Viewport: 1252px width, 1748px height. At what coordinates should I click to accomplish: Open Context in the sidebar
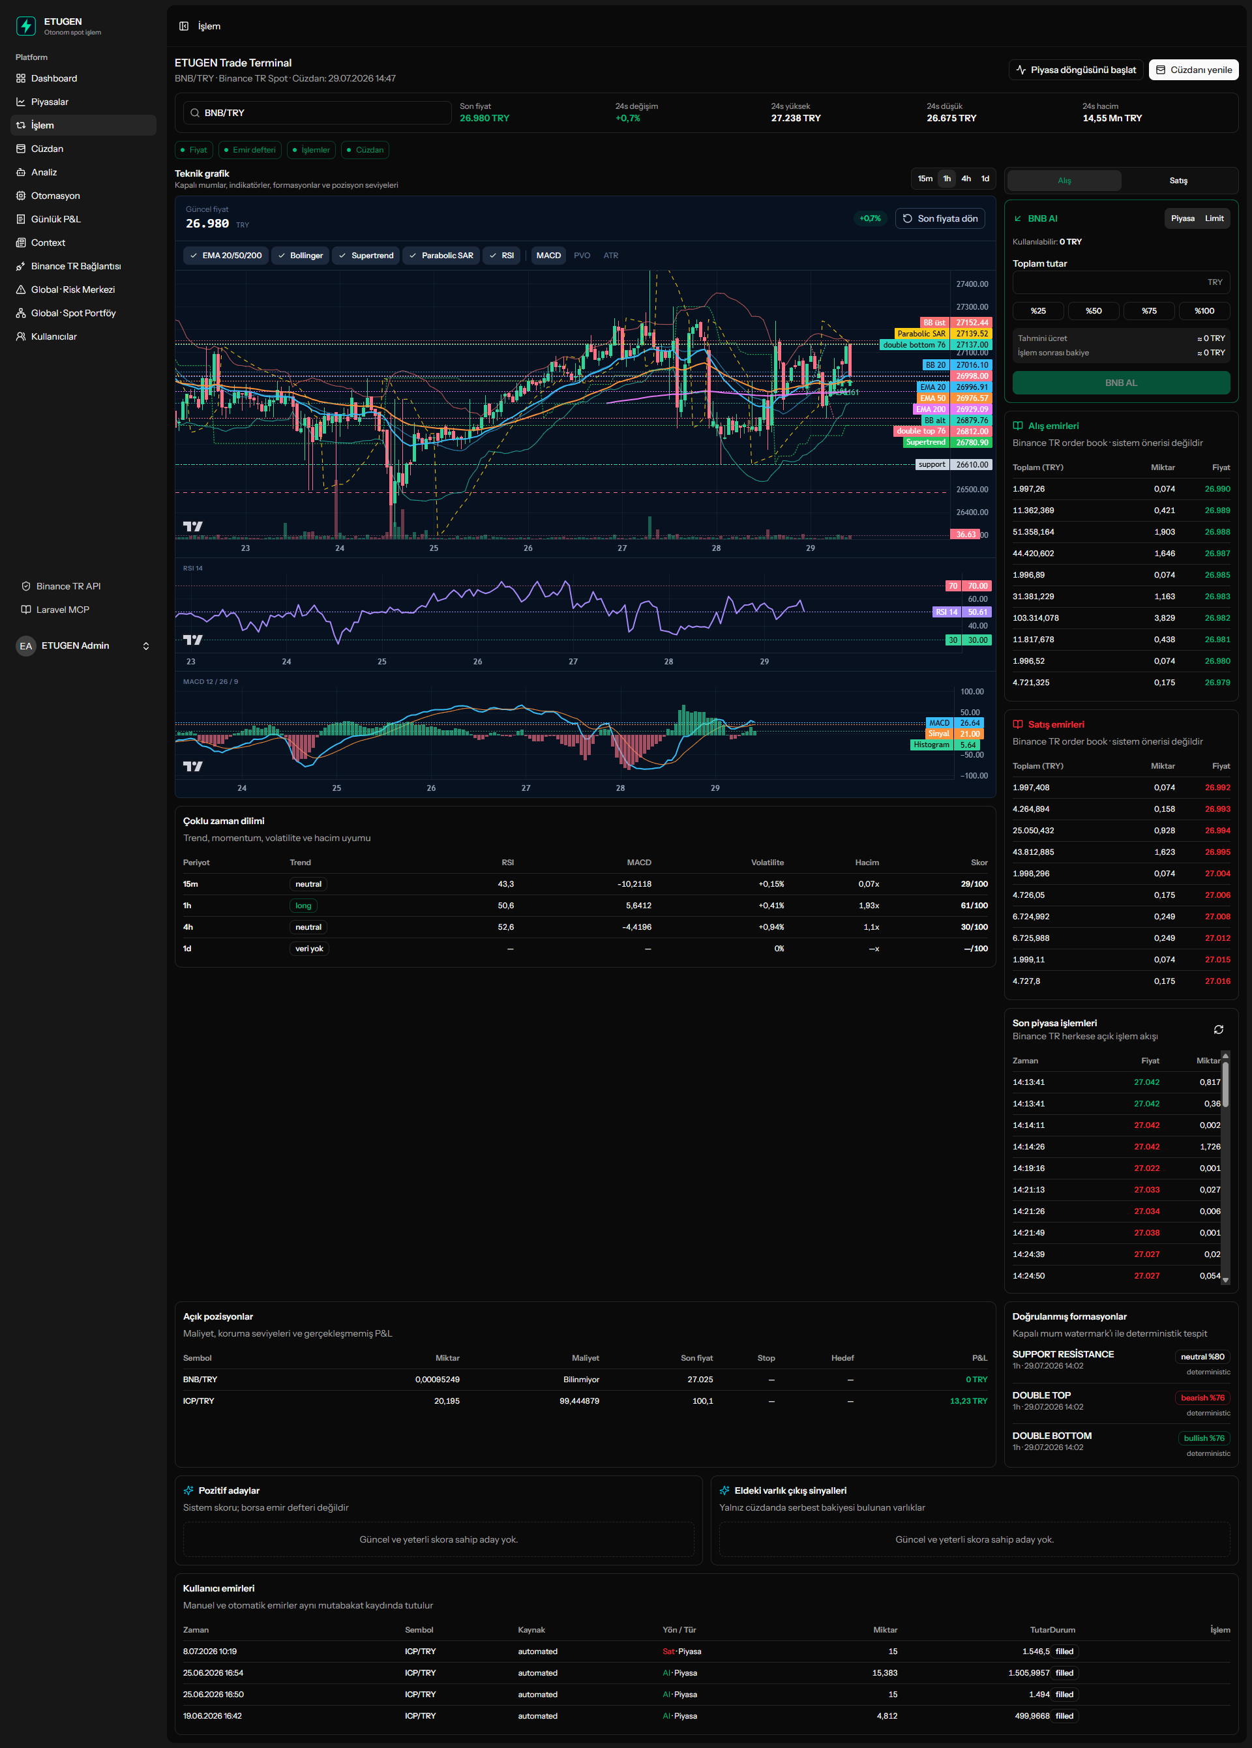point(83,243)
